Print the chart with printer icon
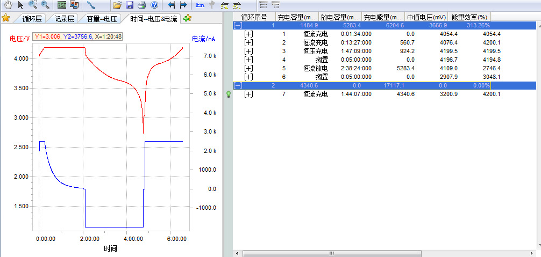Image resolution: width=541 pixels, height=257 pixels. click(142, 5)
